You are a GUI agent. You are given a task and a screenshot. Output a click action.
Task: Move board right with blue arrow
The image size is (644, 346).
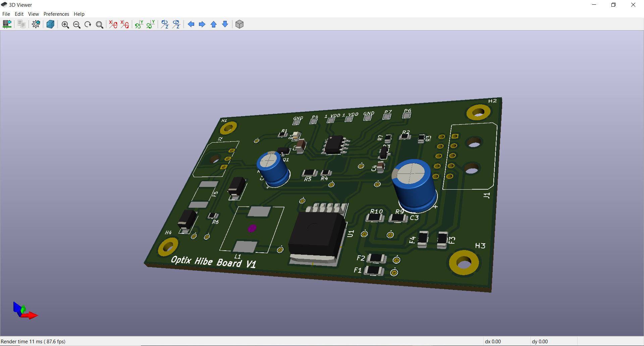(202, 24)
